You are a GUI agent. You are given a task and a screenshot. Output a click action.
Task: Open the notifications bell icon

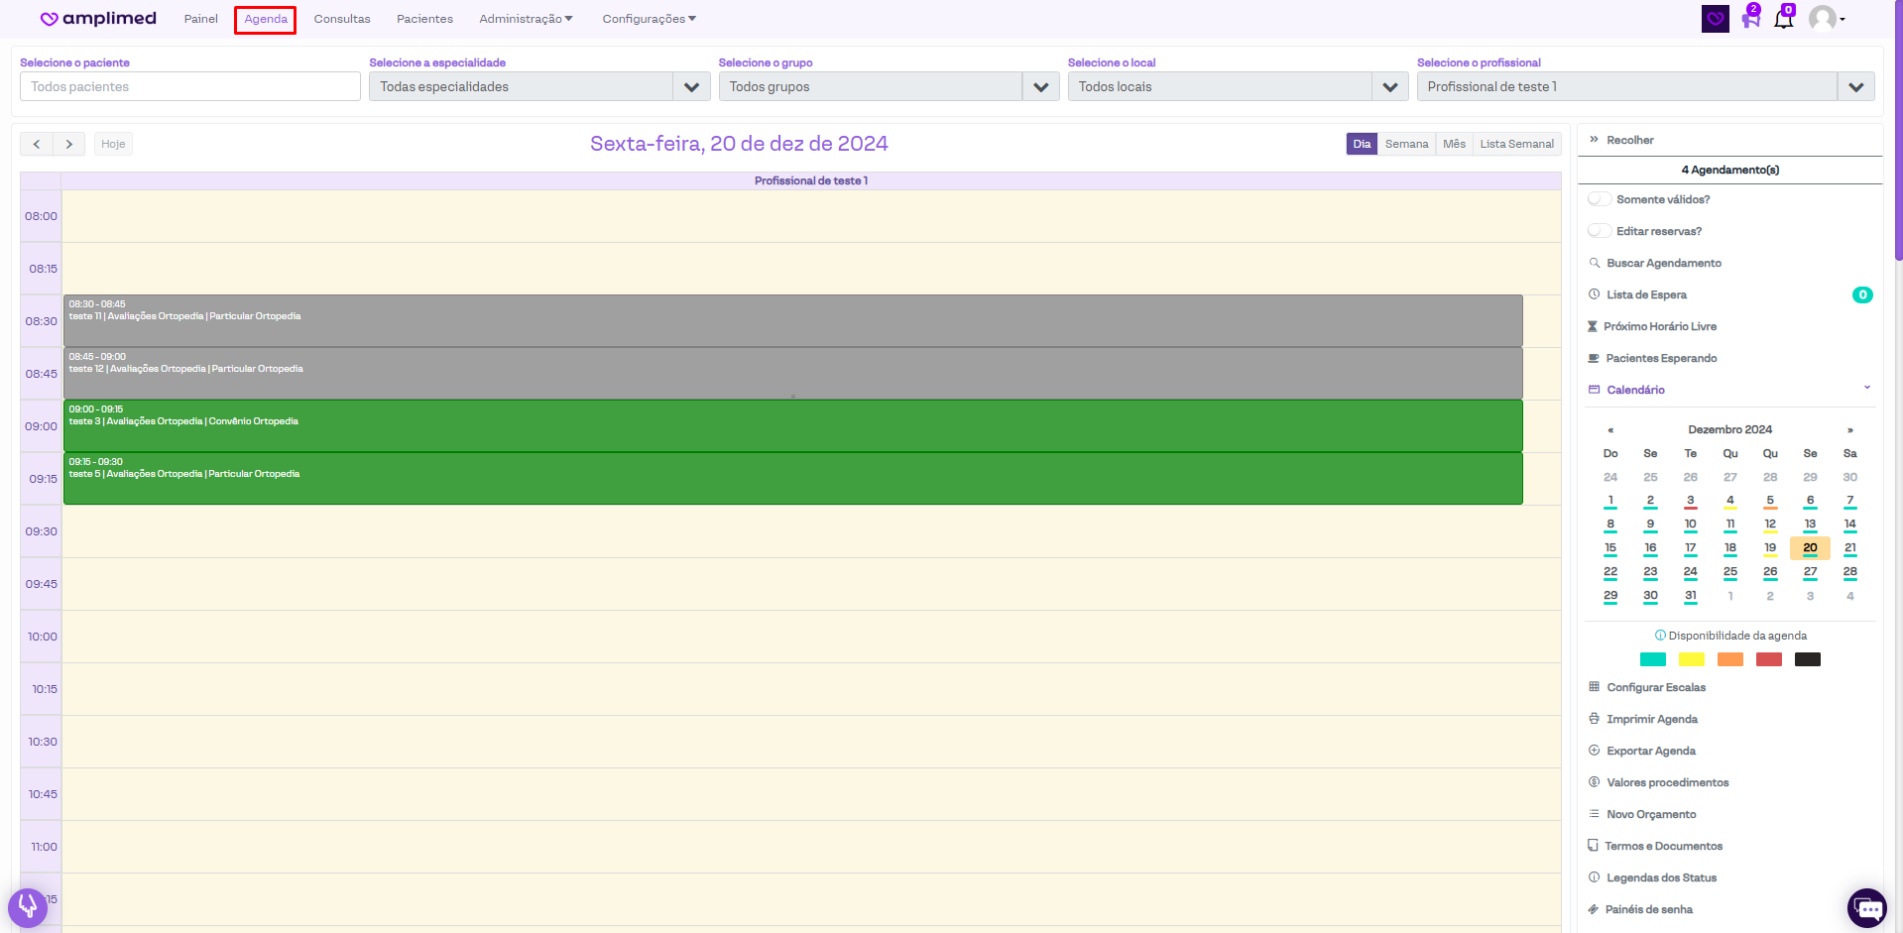[x=1783, y=19]
